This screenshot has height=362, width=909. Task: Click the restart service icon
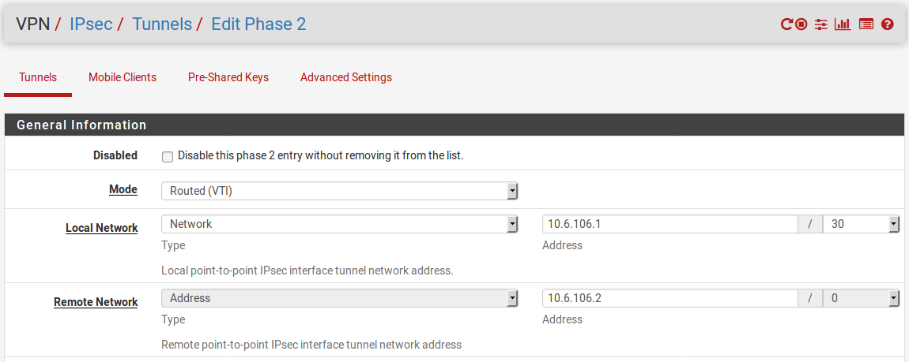786,24
